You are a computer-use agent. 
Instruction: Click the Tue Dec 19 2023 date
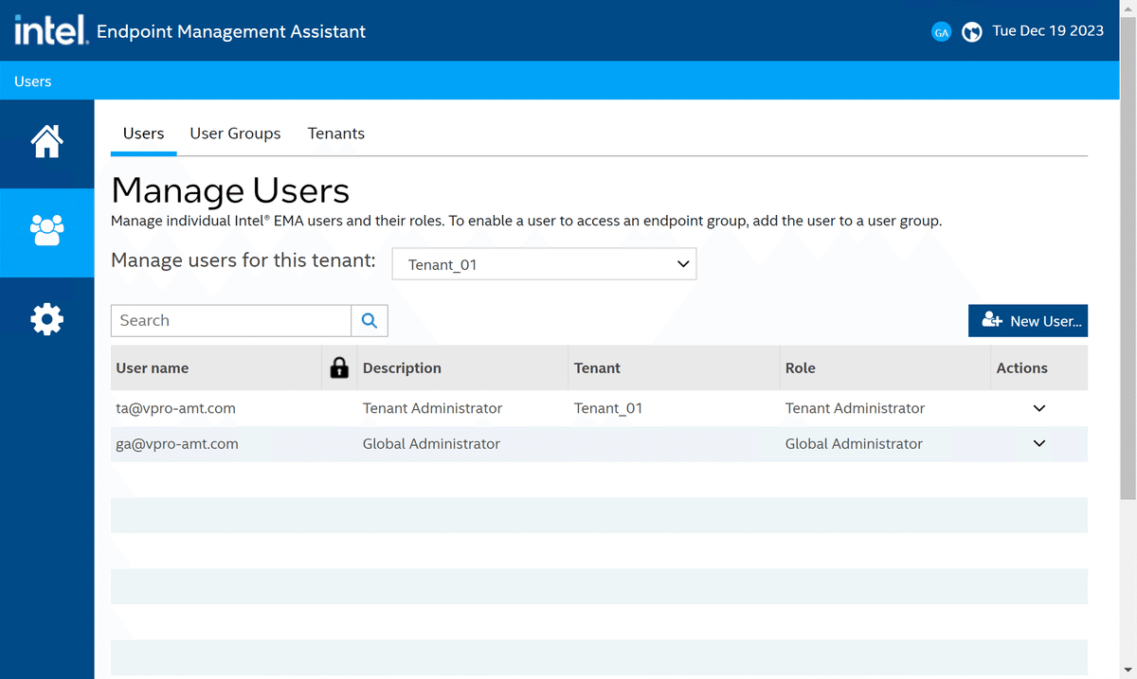pos(1048,30)
